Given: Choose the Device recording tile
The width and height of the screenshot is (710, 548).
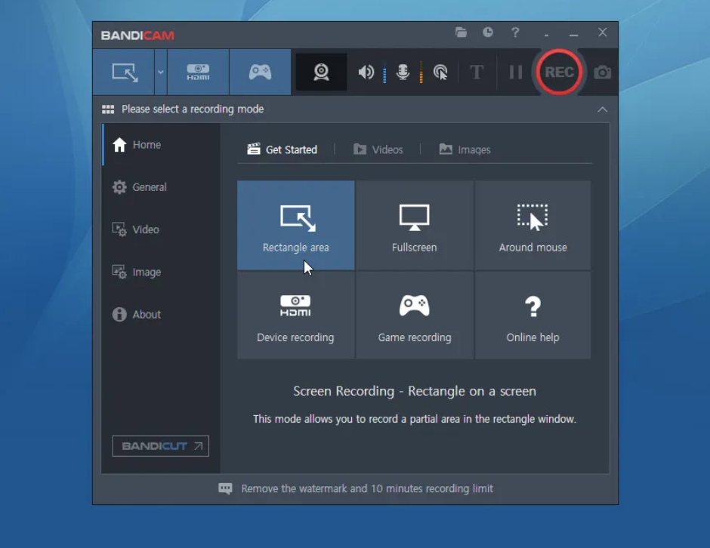Looking at the screenshot, I should [295, 315].
